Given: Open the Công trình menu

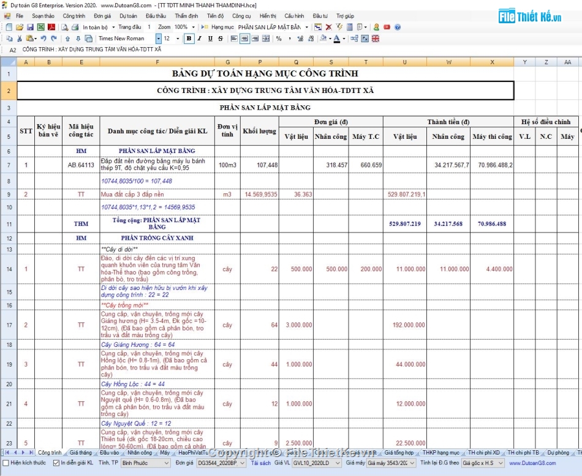Looking at the screenshot, I should 74,16.
